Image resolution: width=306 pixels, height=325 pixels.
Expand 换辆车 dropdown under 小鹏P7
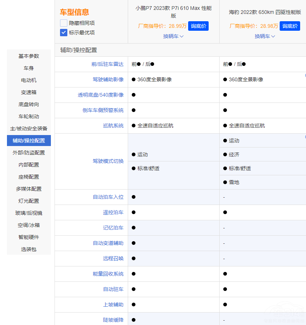tap(173, 37)
